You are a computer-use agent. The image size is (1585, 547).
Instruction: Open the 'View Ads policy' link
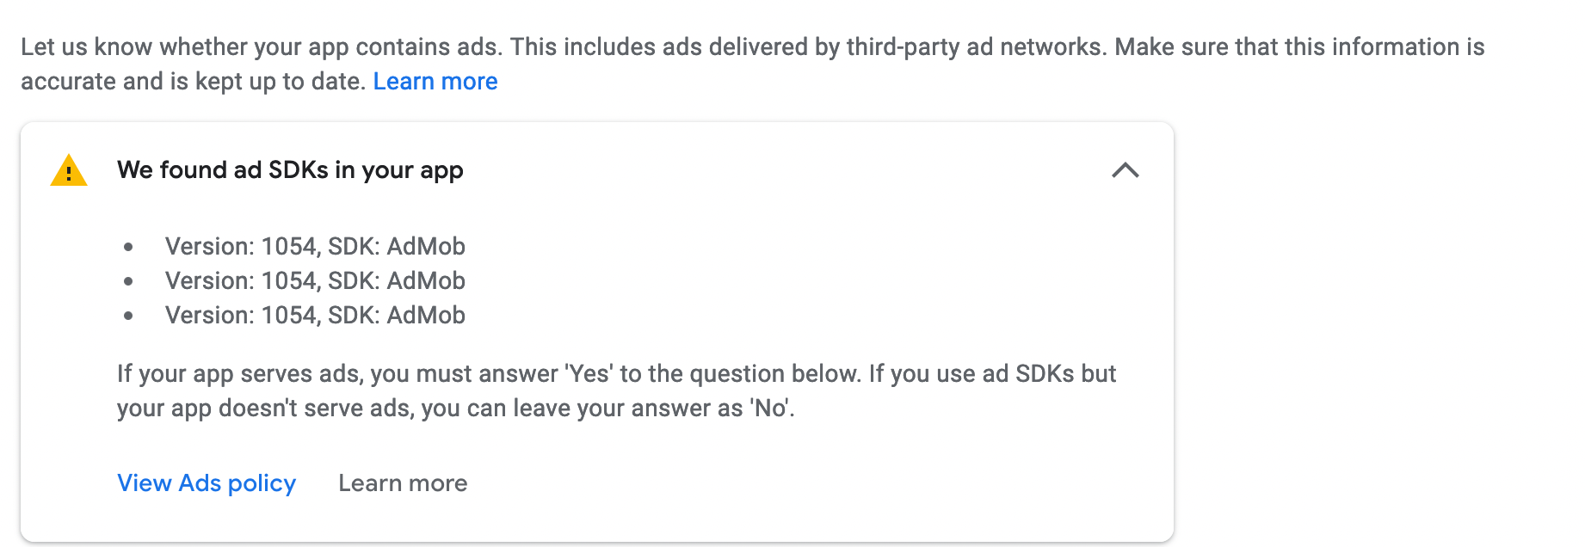pyautogui.click(x=206, y=482)
